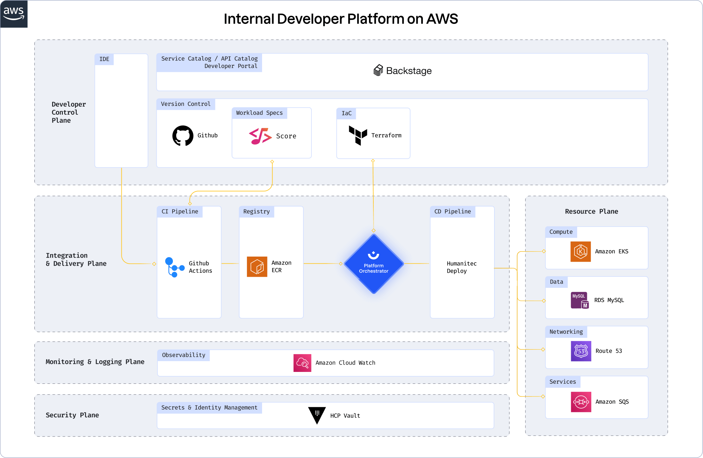Select the Amazon EKS icon

581,252
